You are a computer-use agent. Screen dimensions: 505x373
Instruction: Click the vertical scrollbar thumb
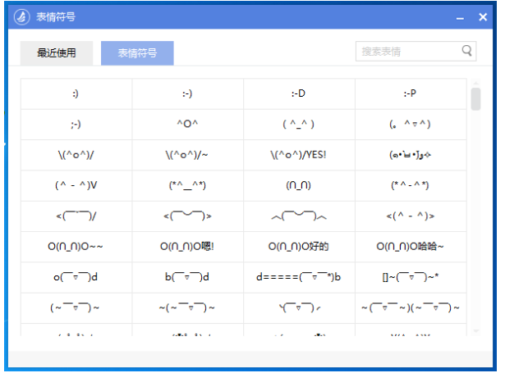[475, 98]
